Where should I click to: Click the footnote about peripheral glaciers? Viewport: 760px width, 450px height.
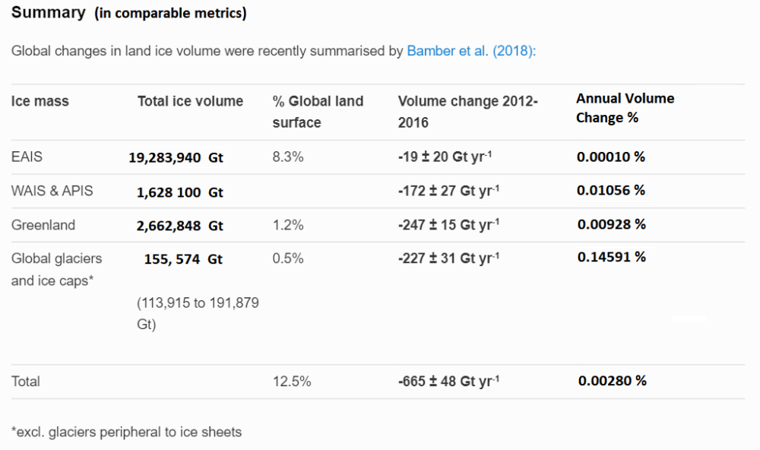pyautogui.click(x=126, y=432)
